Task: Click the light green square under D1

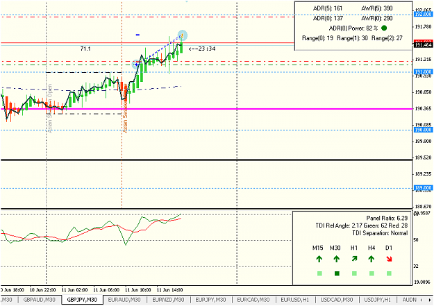Action: 389,273
